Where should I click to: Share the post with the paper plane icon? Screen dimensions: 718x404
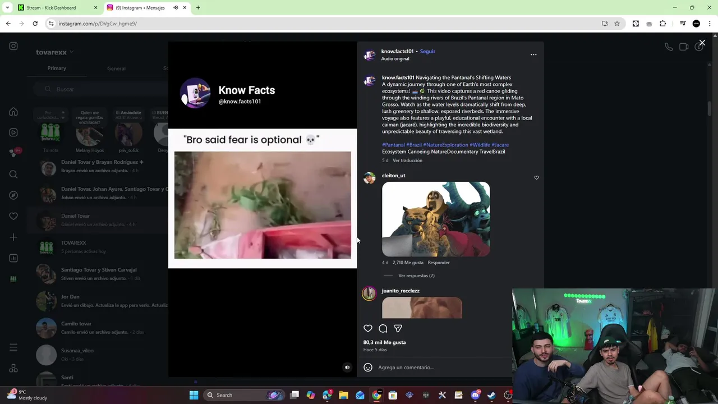pyautogui.click(x=398, y=328)
